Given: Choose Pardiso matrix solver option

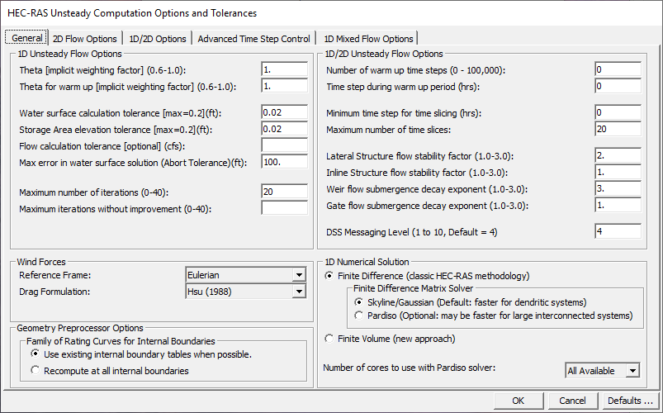Looking at the screenshot, I should (494, 316).
